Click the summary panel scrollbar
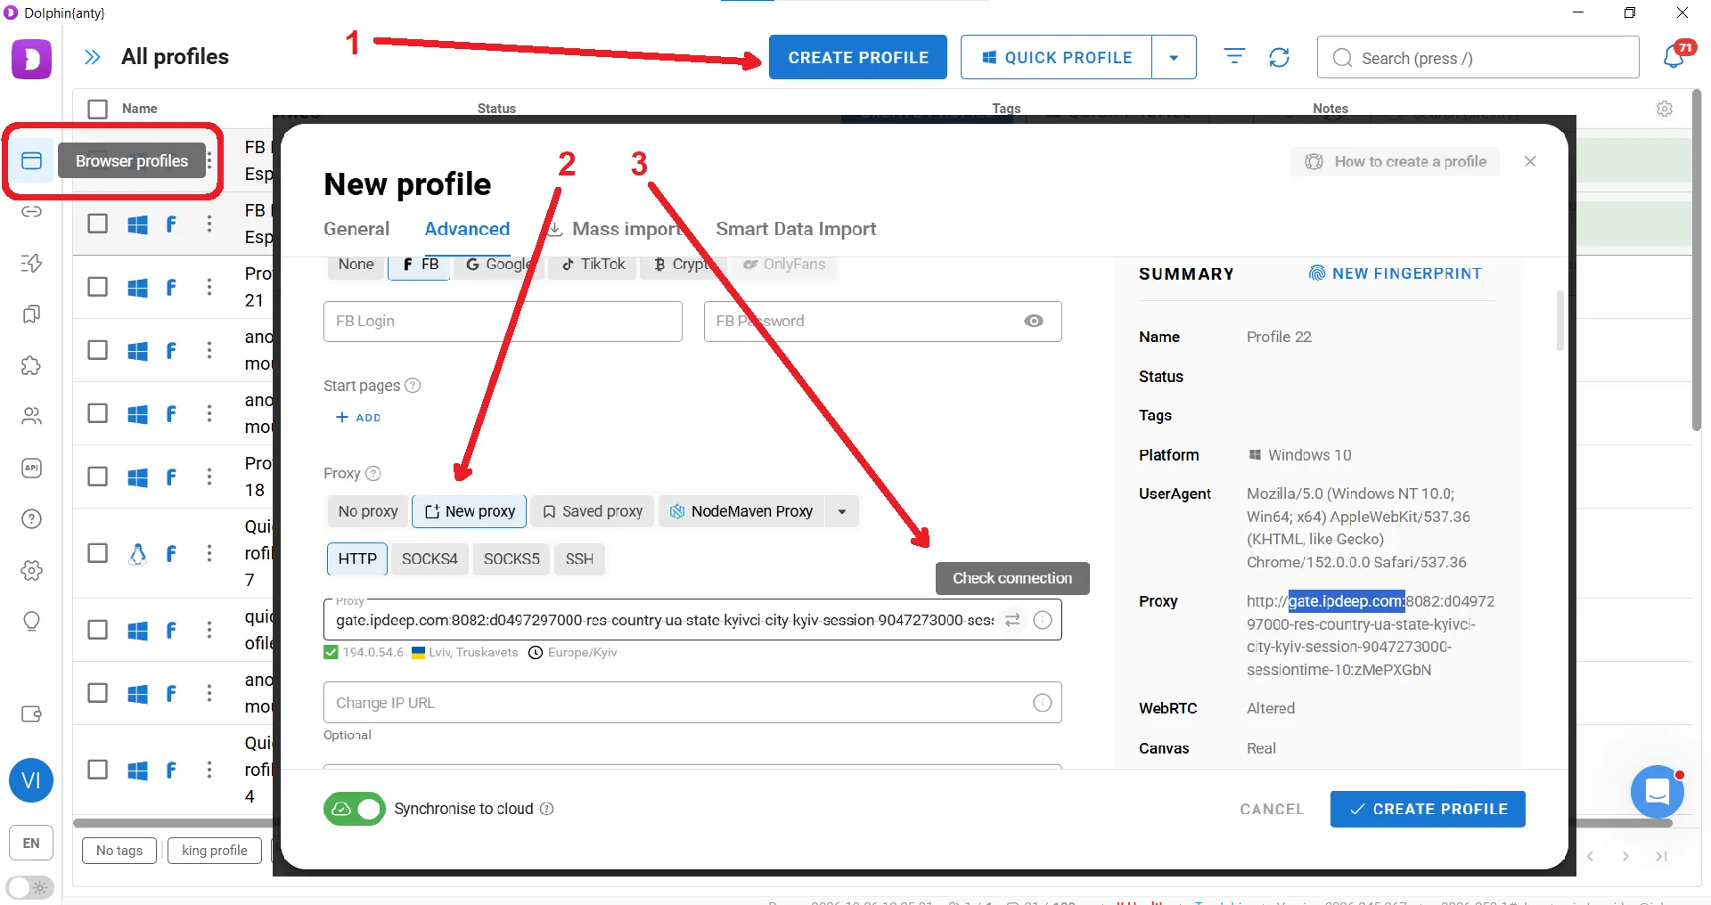Image resolution: width=1711 pixels, height=905 pixels. pos(1560,321)
